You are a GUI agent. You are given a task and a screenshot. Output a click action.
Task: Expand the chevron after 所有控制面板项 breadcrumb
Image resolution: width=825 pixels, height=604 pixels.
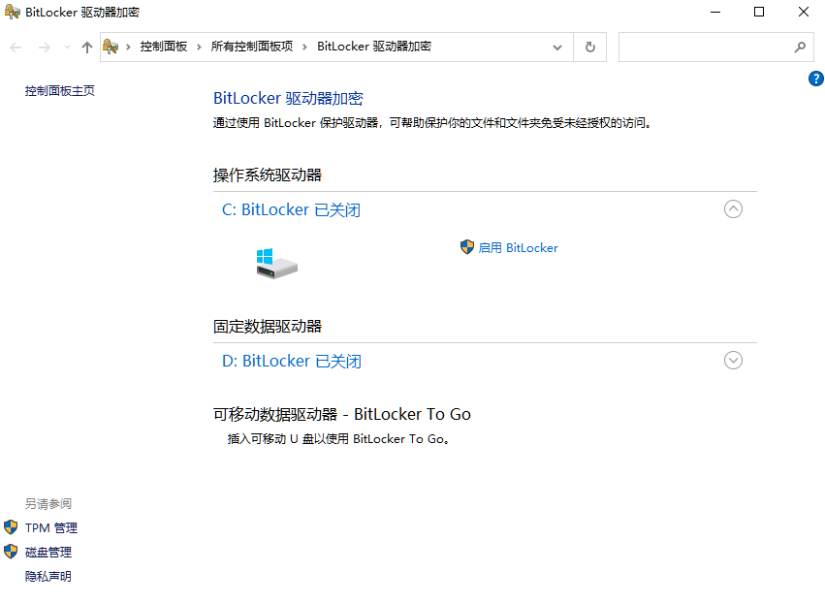(304, 48)
